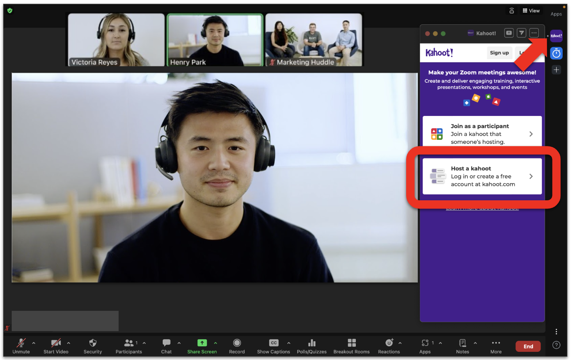
Task: Click the Kahoot! logo in the panel
Action: pos(439,53)
